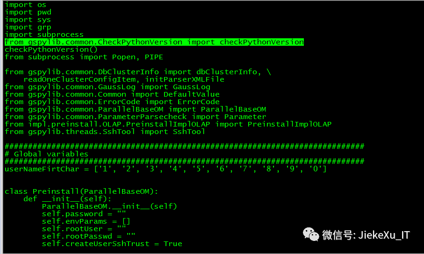Click the checkPythonVersion() call line
The width and height of the screenshot is (424, 254).
click(x=51, y=49)
